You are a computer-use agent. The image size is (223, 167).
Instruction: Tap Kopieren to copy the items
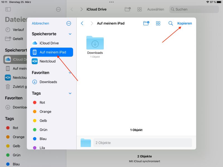[185, 23]
